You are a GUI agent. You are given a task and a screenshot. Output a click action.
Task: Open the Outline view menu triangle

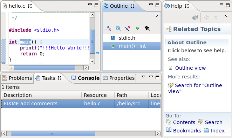(156, 16)
